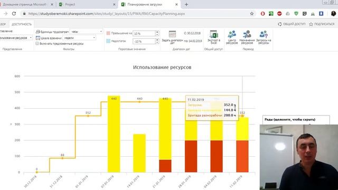Increase the Превышение на percent stepper

click(157, 32)
